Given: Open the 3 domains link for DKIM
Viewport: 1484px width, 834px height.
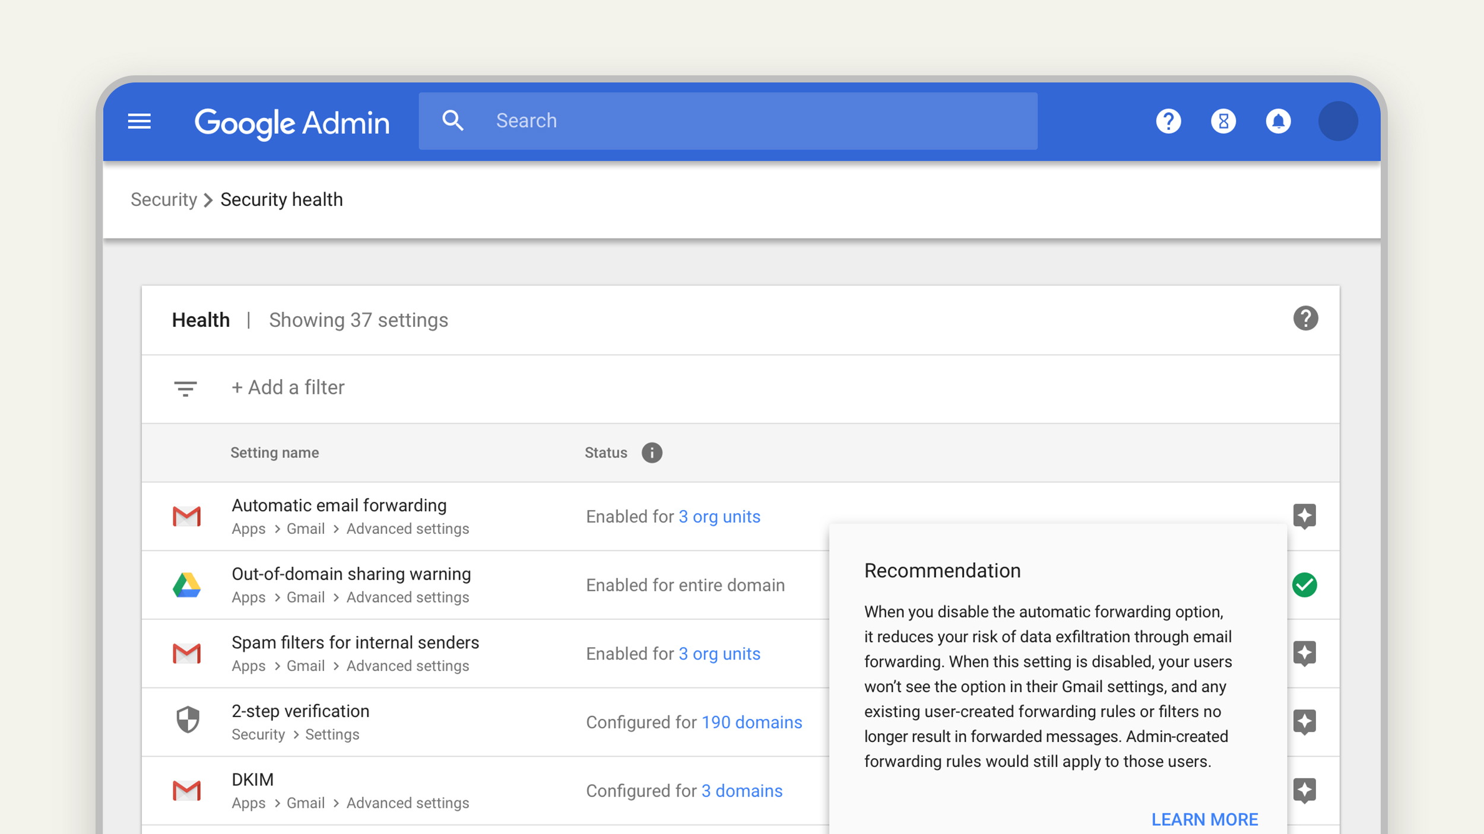Looking at the screenshot, I should pos(742,791).
